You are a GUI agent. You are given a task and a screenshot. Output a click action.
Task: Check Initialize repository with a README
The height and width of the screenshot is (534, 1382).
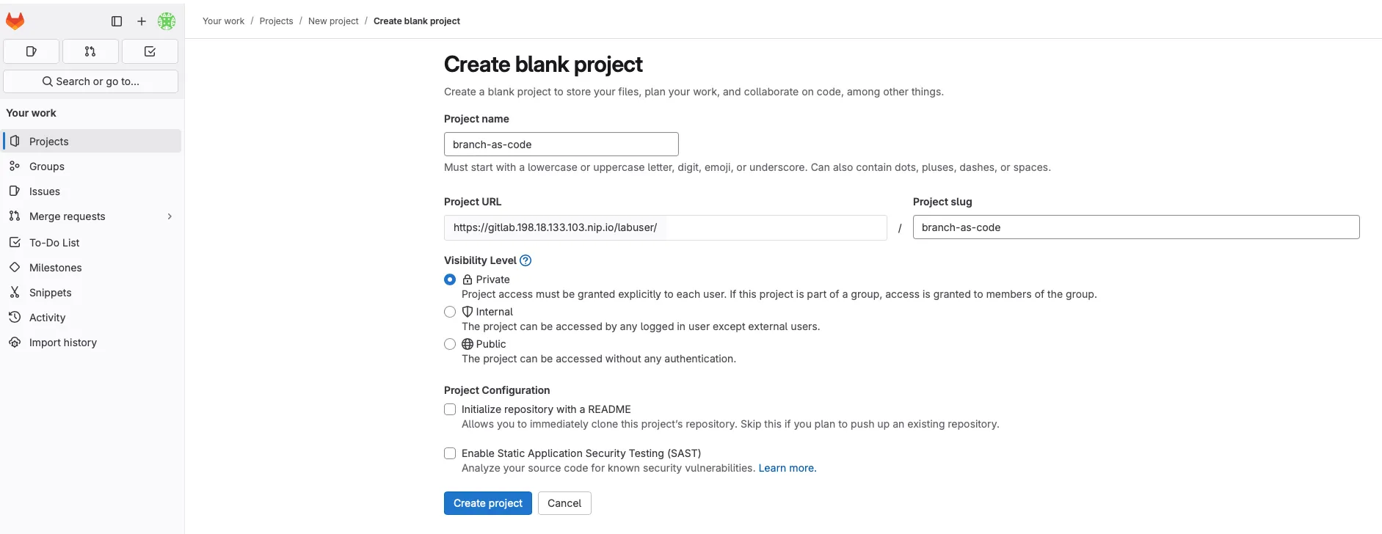449,409
